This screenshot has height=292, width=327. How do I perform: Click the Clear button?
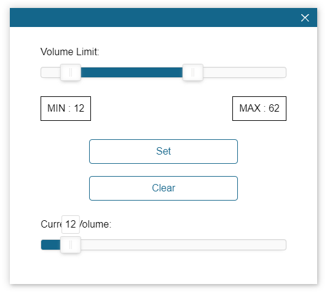coord(163,188)
